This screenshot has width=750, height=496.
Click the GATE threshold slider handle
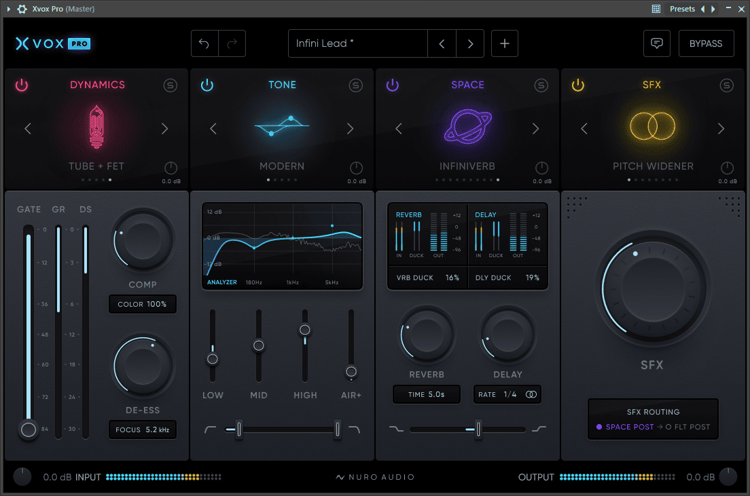(29, 429)
